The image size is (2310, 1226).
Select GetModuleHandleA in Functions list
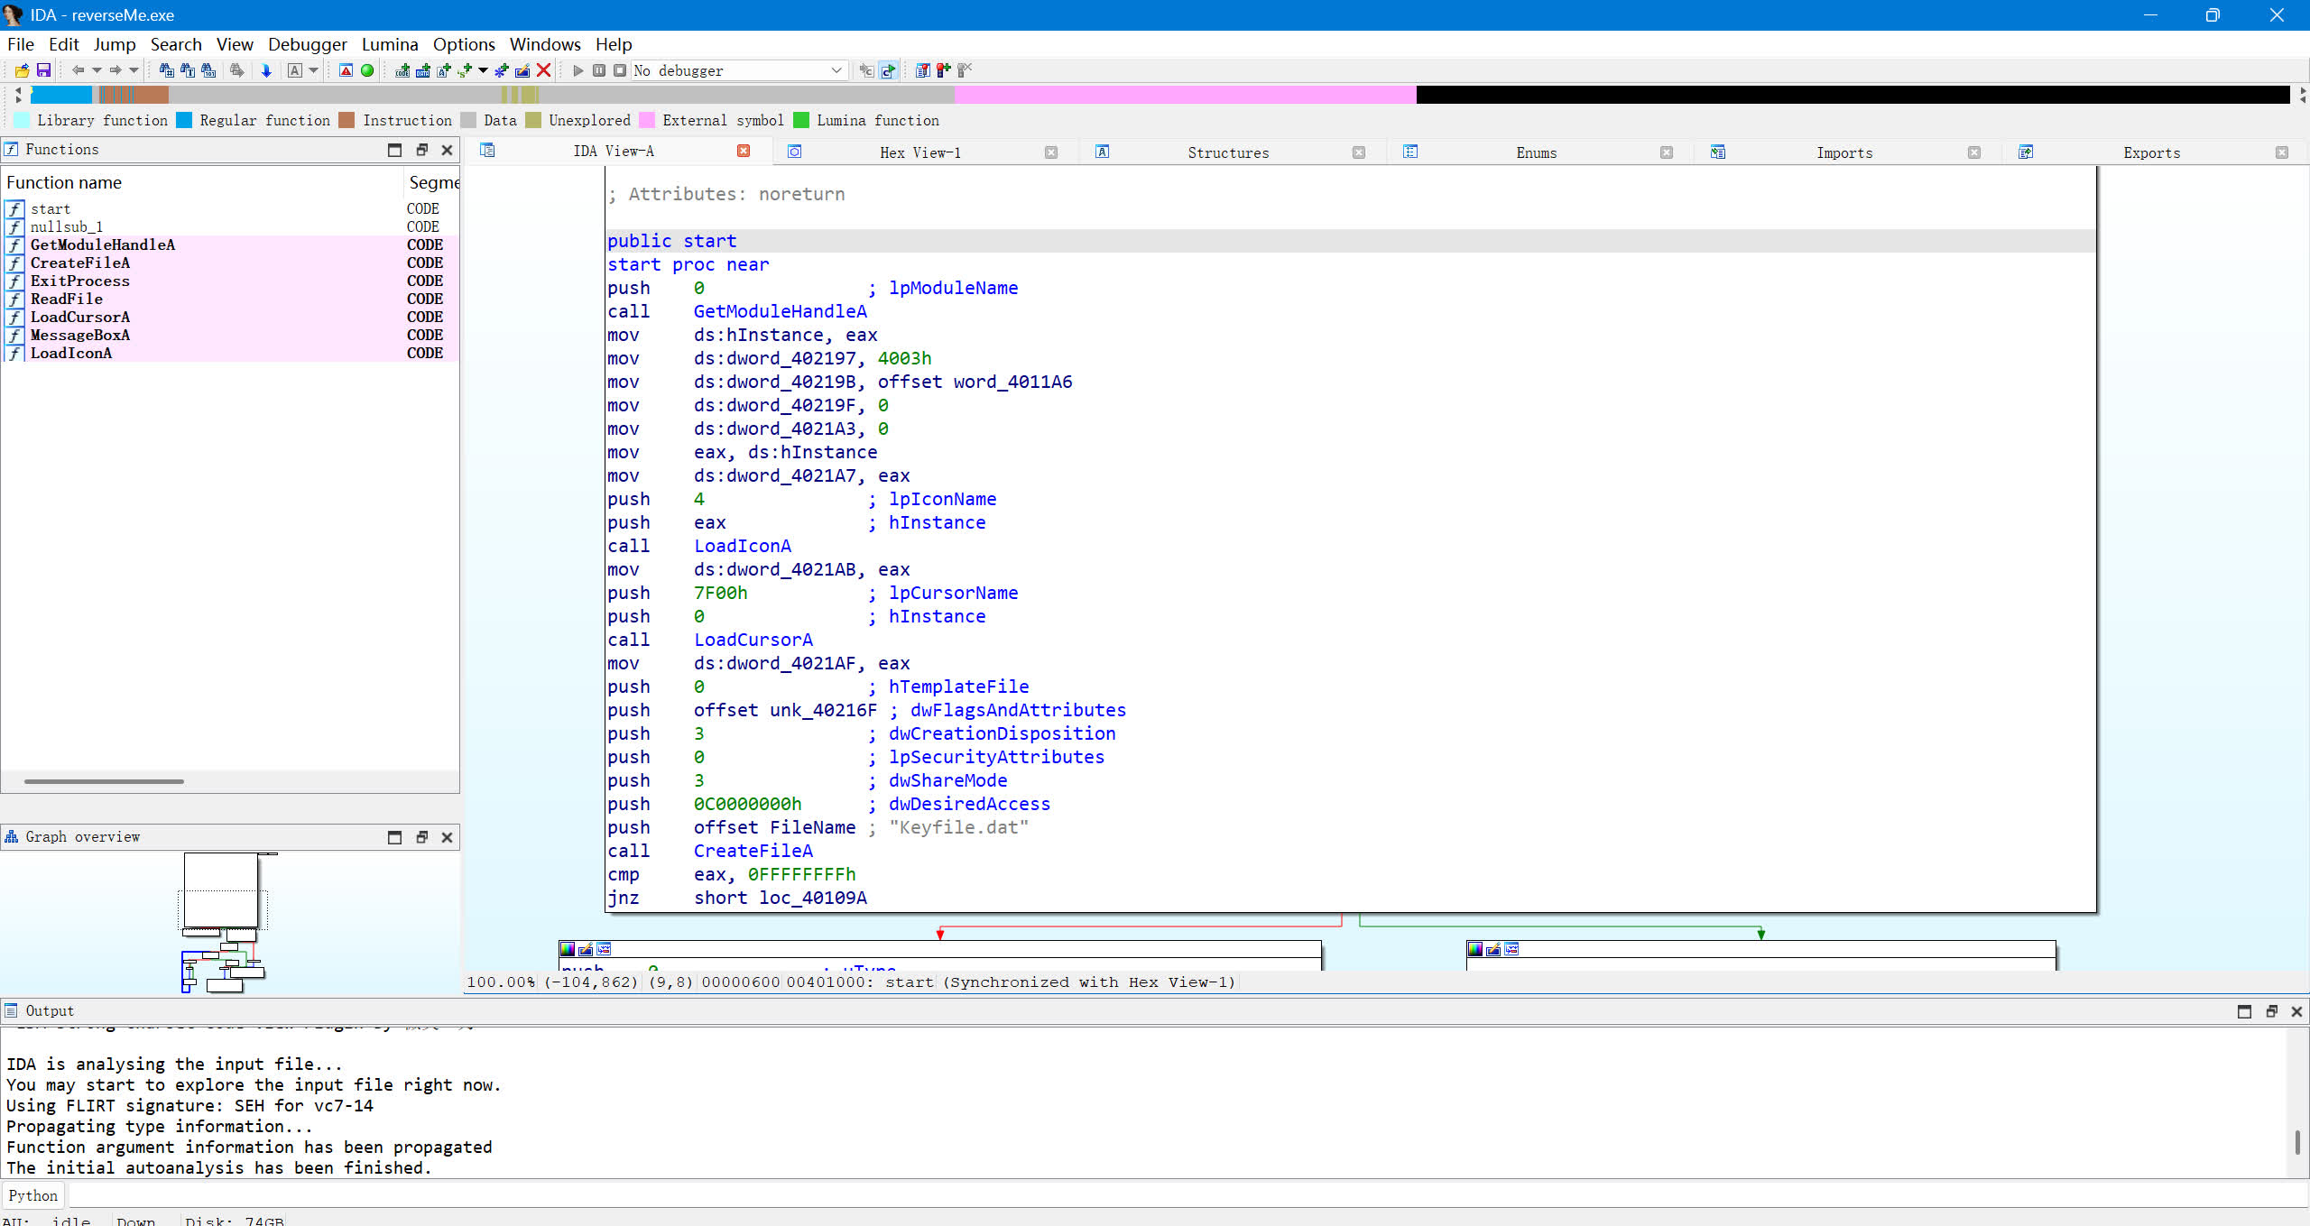point(230,244)
